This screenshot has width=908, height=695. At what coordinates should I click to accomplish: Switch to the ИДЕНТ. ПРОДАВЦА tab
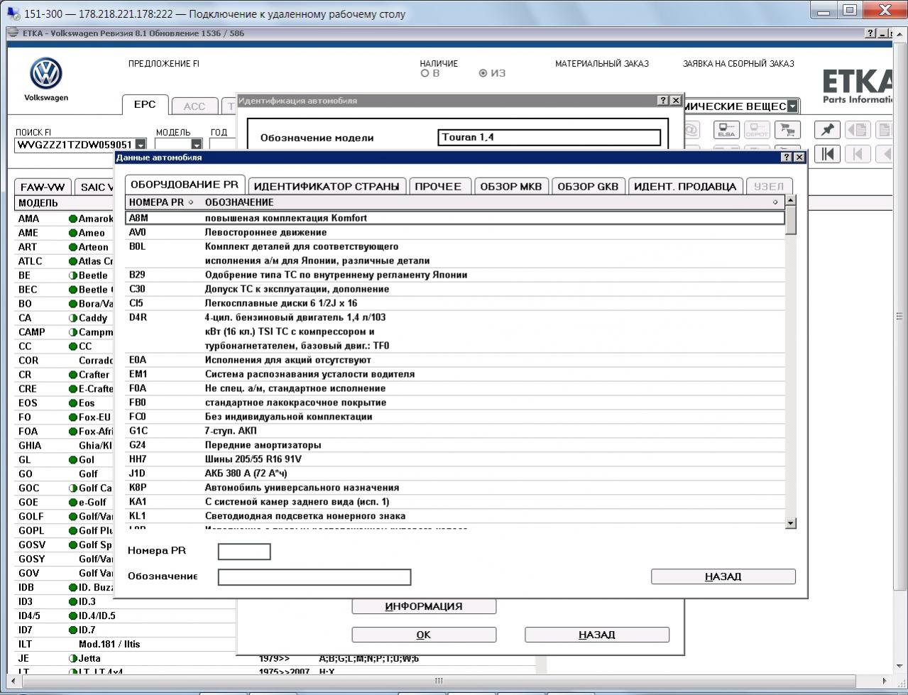click(x=685, y=186)
